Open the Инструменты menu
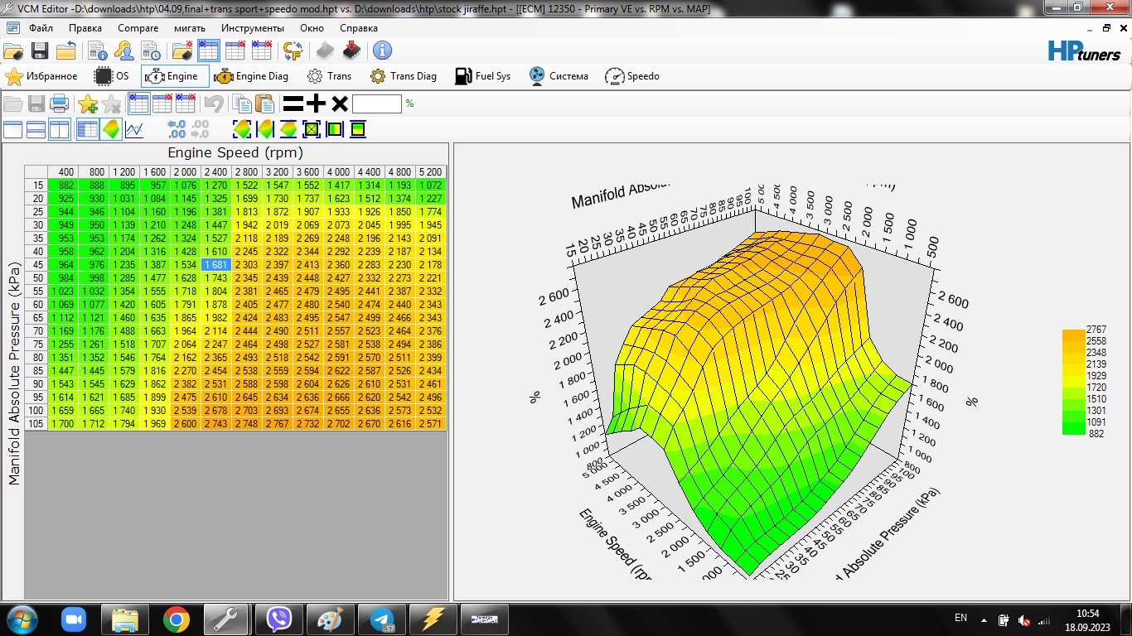1132x636 pixels. pos(252,27)
